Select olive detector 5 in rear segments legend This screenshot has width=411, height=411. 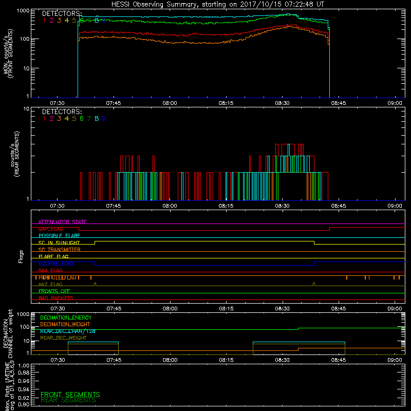pos(74,119)
